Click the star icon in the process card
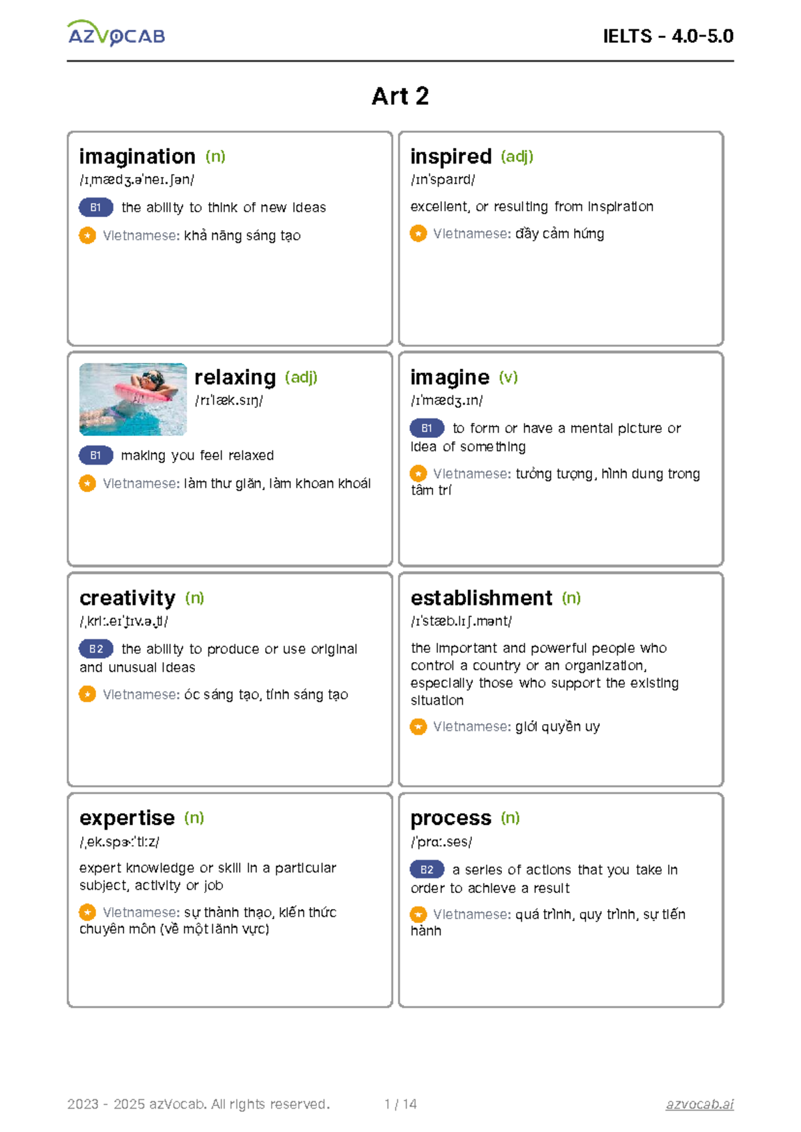 419,914
